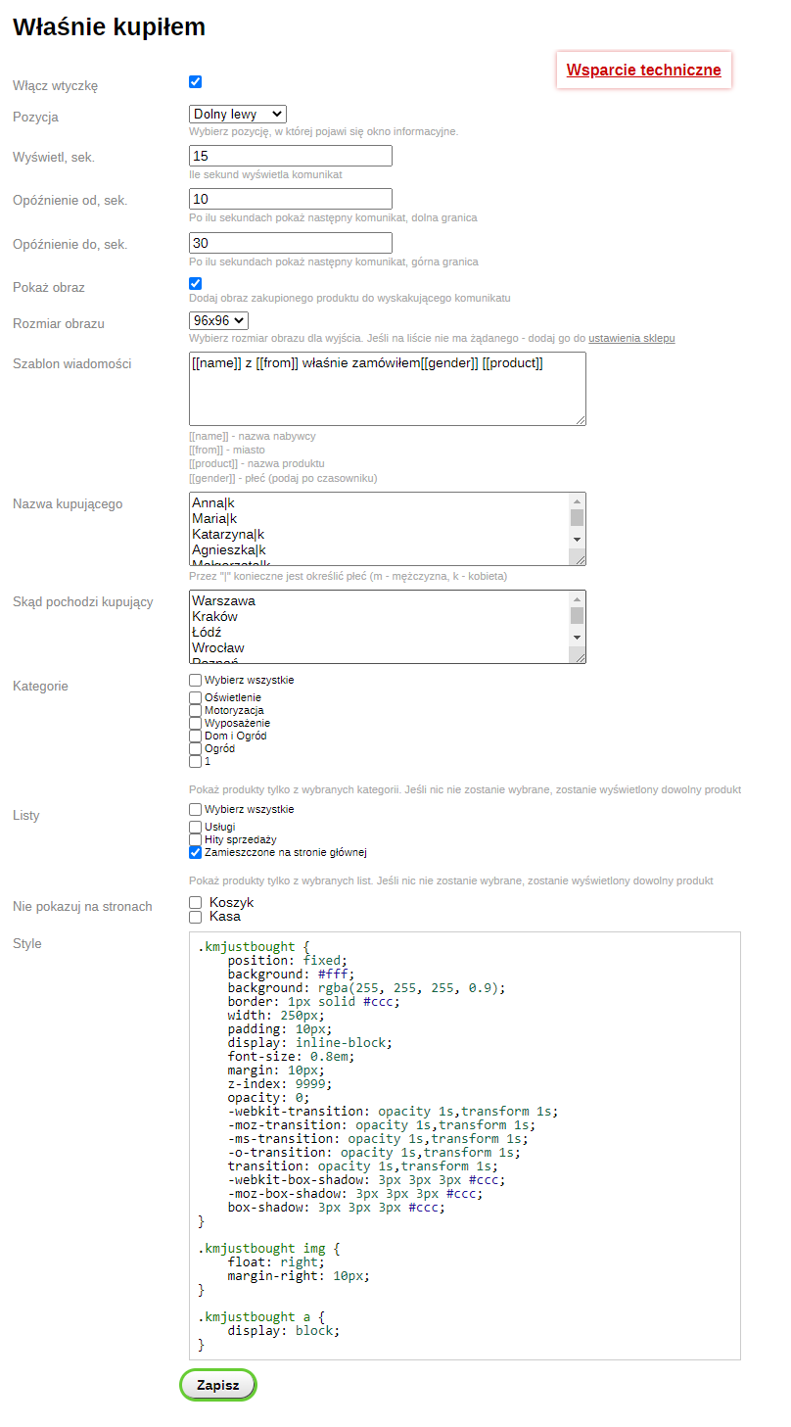
Task: Click the Wsparcie techniczne link
Action: coord(643,70)
